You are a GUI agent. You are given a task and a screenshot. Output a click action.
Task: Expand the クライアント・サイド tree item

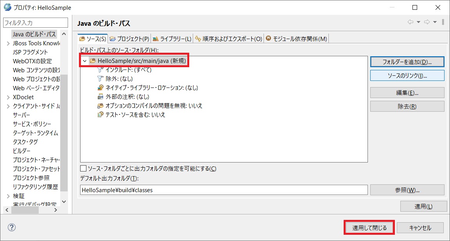(8, 106)
